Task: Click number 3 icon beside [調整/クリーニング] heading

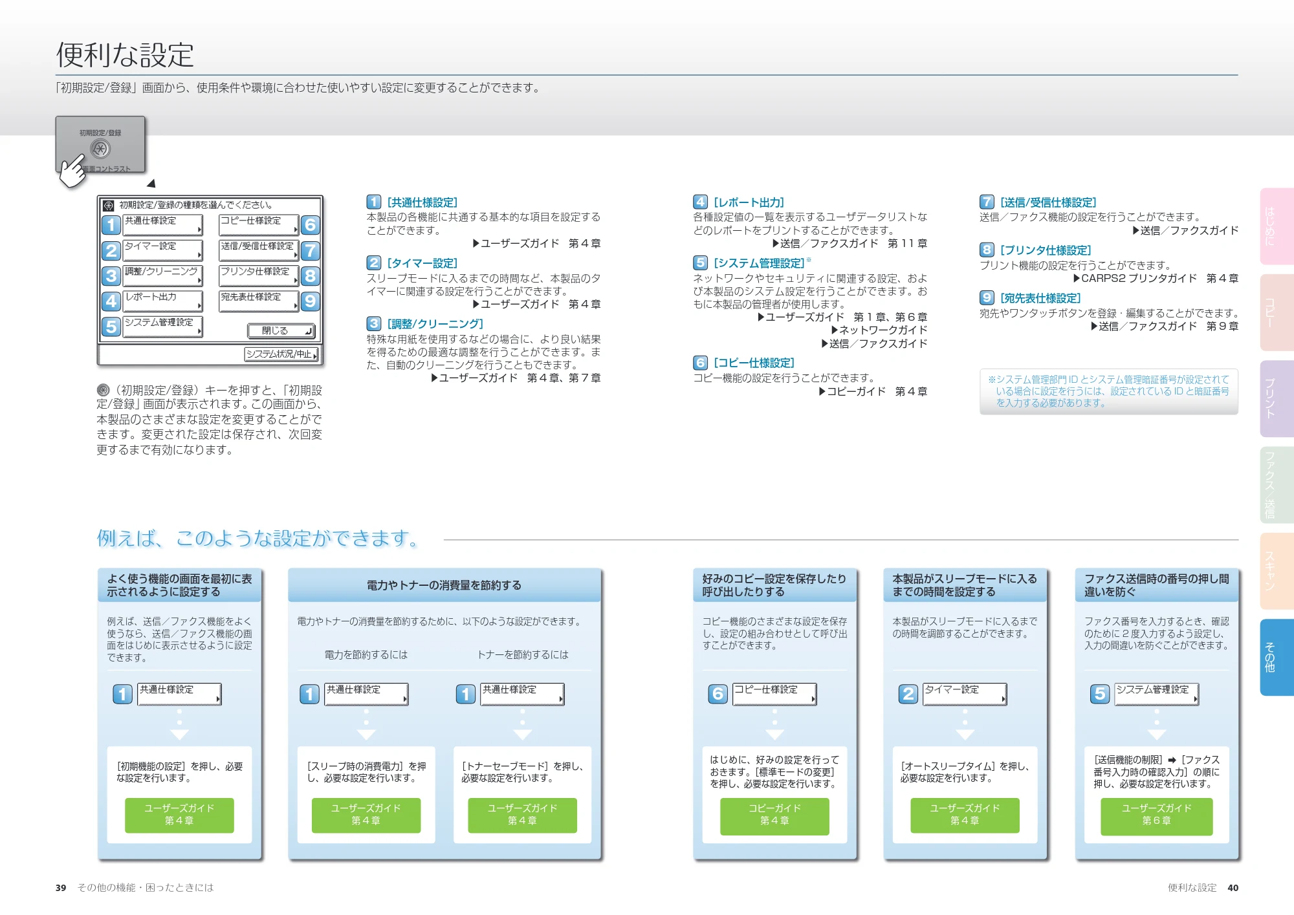Action: coord(374,323)
